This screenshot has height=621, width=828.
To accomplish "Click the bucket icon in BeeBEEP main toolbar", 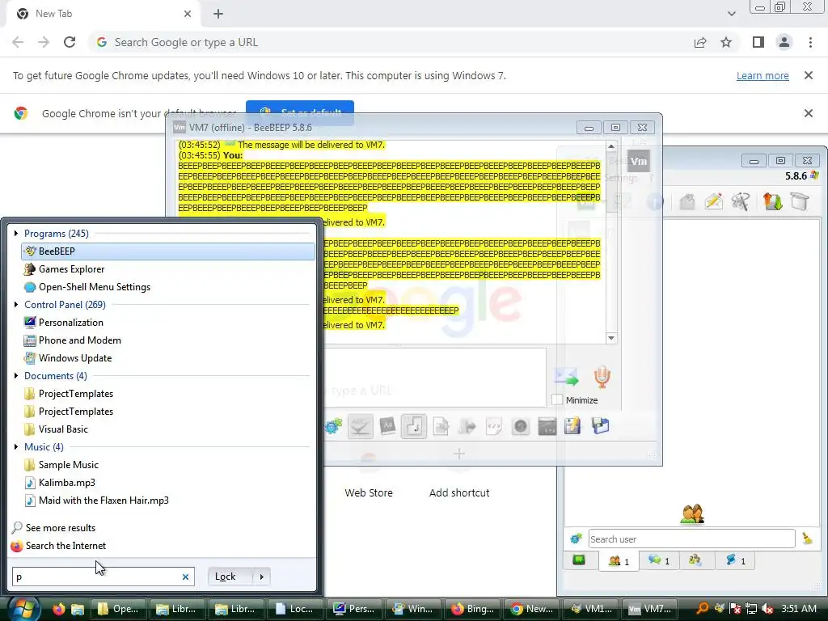I will tap(800, 201).
